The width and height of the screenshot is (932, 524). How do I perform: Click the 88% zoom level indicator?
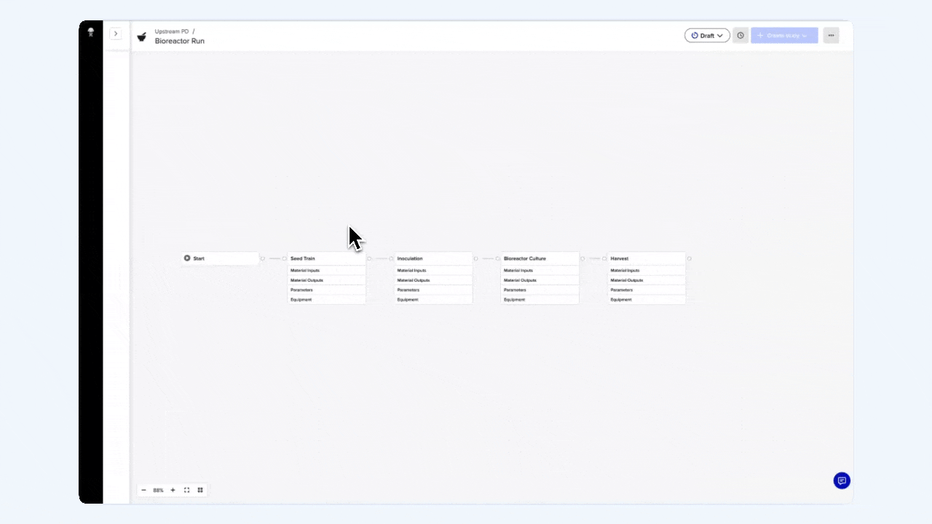click(x=158, y=490)
